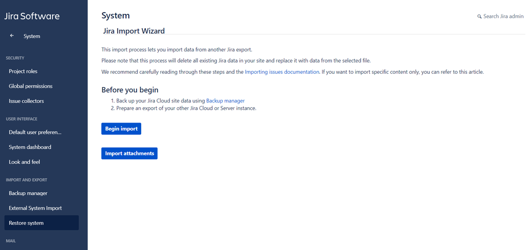Click the IMPORT AND EXPORT section heading
This screenshot has height=250, width=530.
click(x=27, y=180)
